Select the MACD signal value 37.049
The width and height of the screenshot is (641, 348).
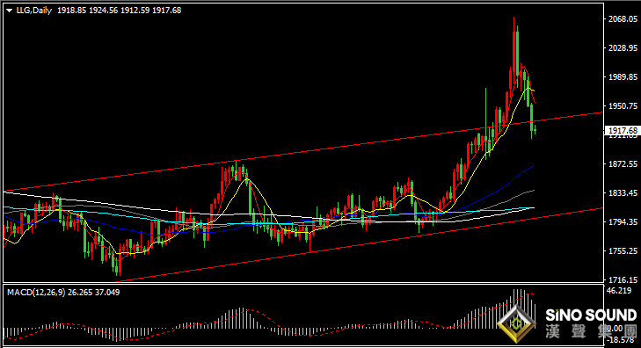pos(106,293)
